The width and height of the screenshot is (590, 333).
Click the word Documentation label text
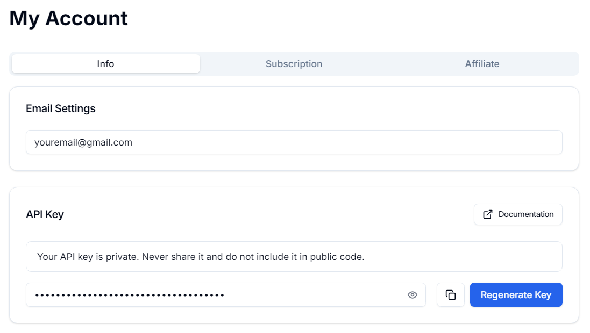coord(525,214)
